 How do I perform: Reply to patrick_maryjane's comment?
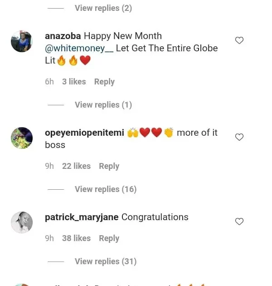[x=109, y=238]
